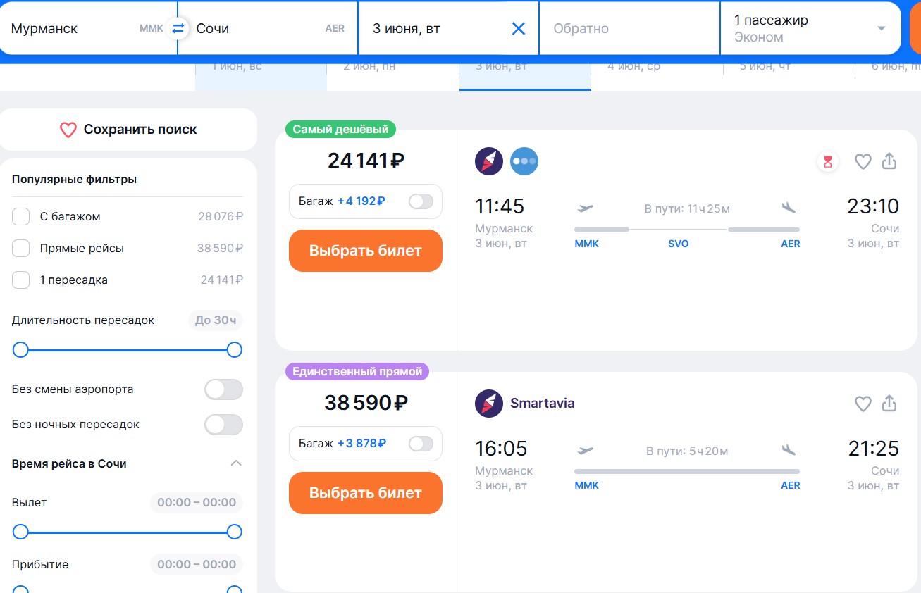Check the С багажом filter

pyautogui.click(x=21, y=217)
